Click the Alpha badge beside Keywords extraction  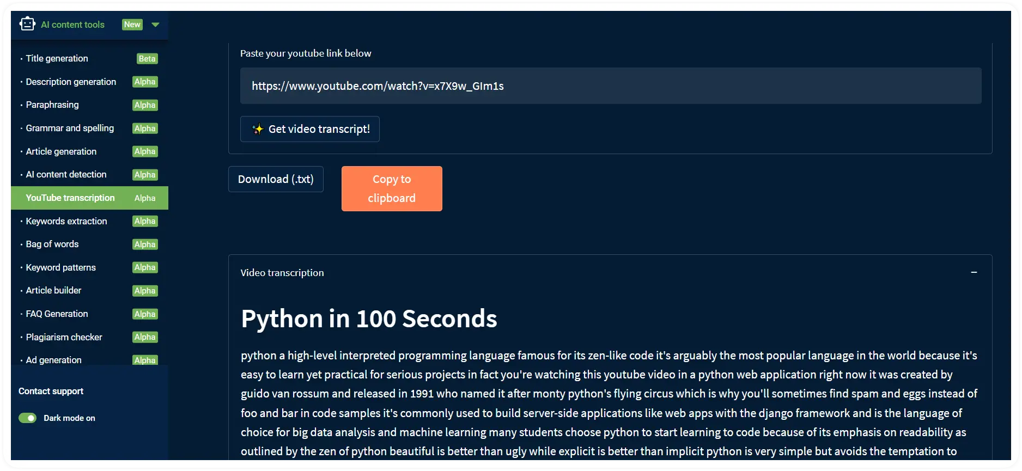pos(145,221)
